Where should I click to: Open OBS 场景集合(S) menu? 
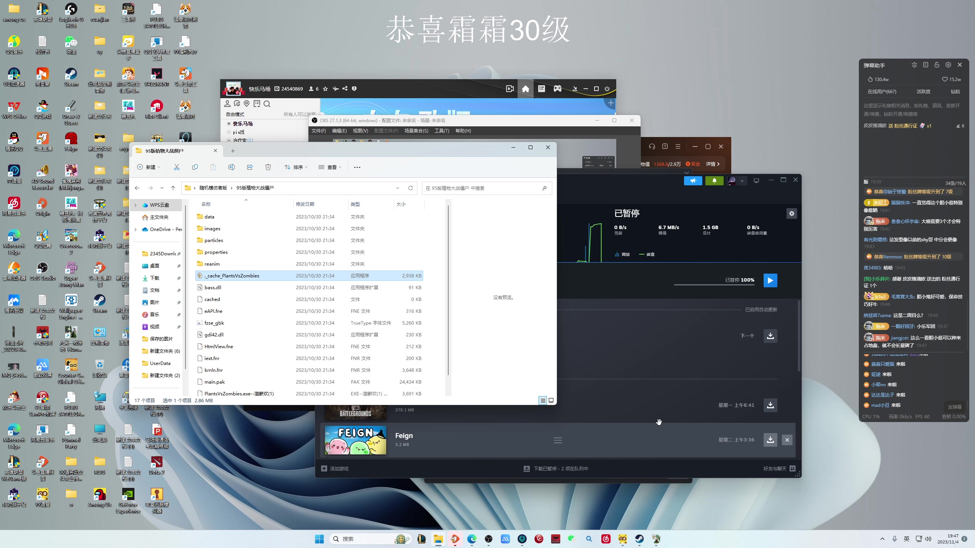click(x=416, y=131)
